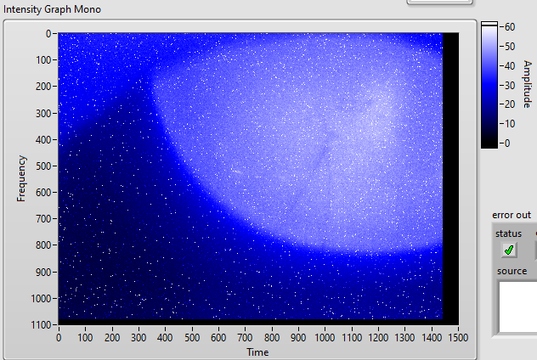Click the Intensity Graph Mono label

pos(52,9)
